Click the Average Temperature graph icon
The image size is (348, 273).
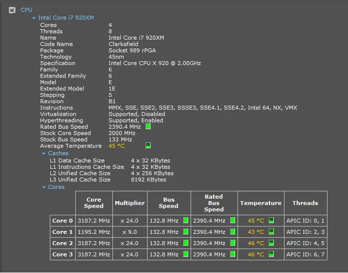click(148, 145)
